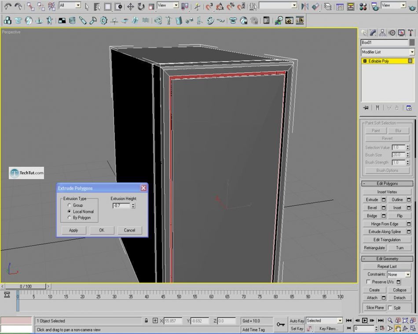Open the Hierarchy panel tab icon
This screenshot has height=334, width=418.
click(382, 33)
